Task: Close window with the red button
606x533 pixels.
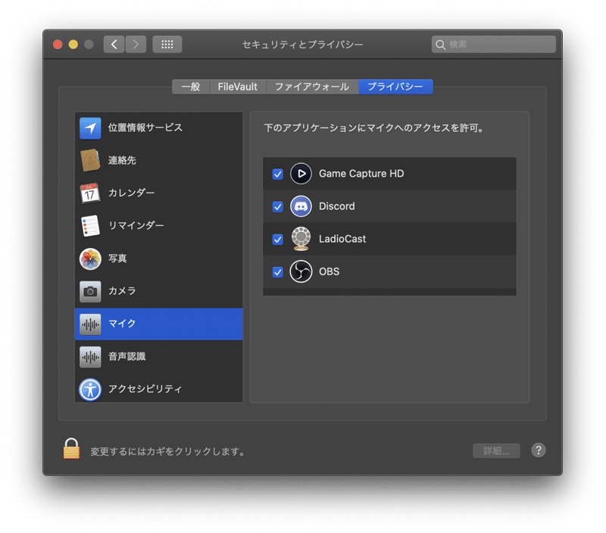Action: [58, 45]
